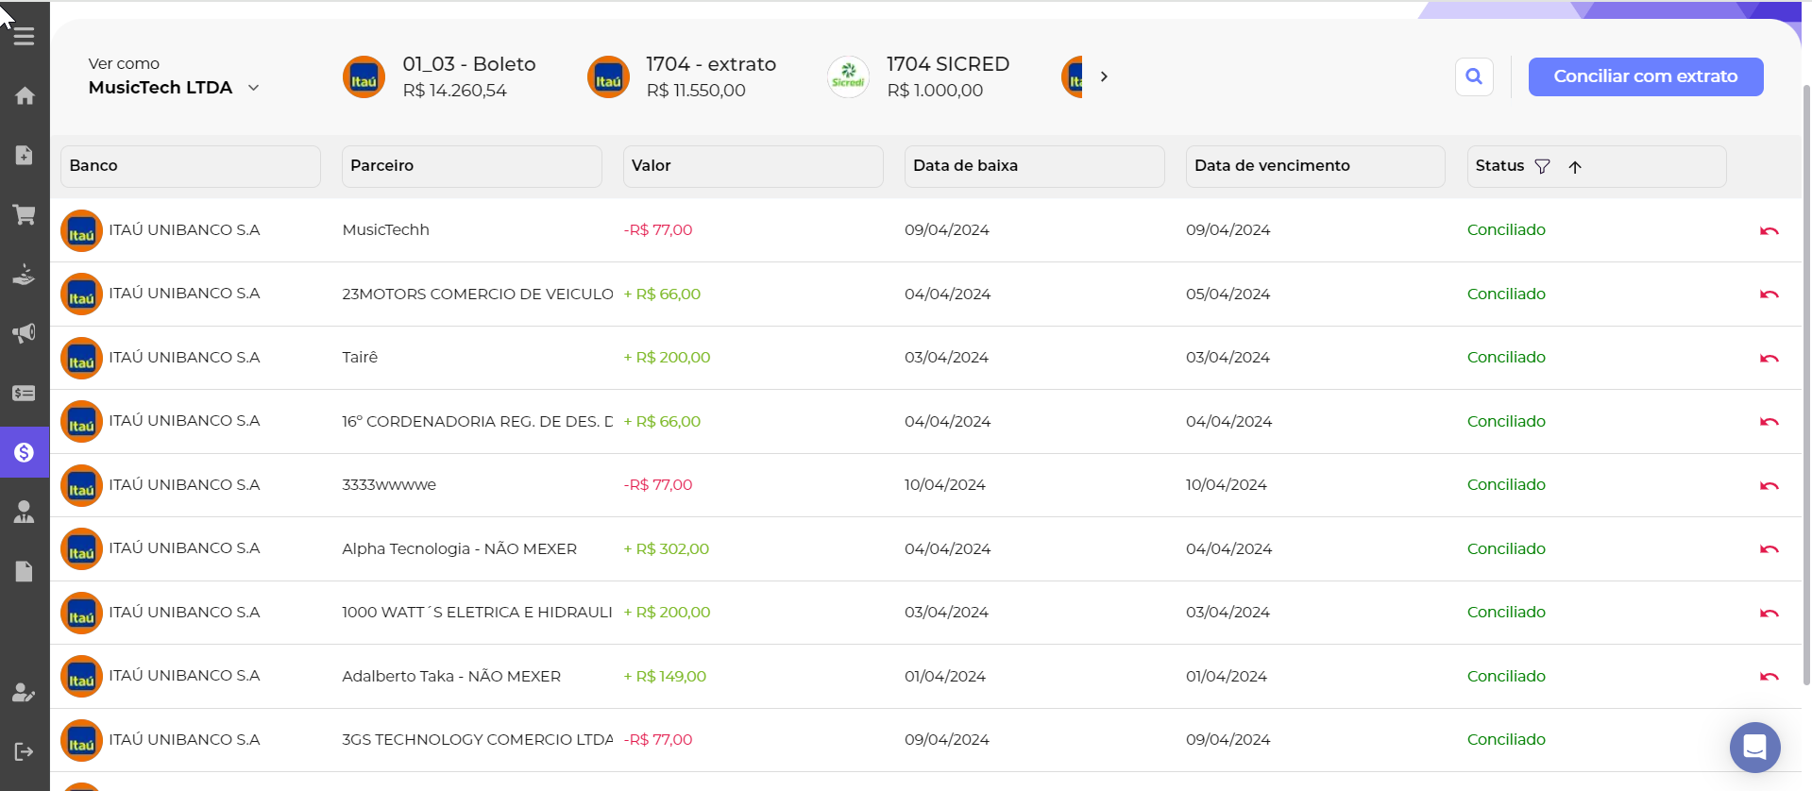
Task: Sort Status column ascending arrow
Action: point(1575,167)
